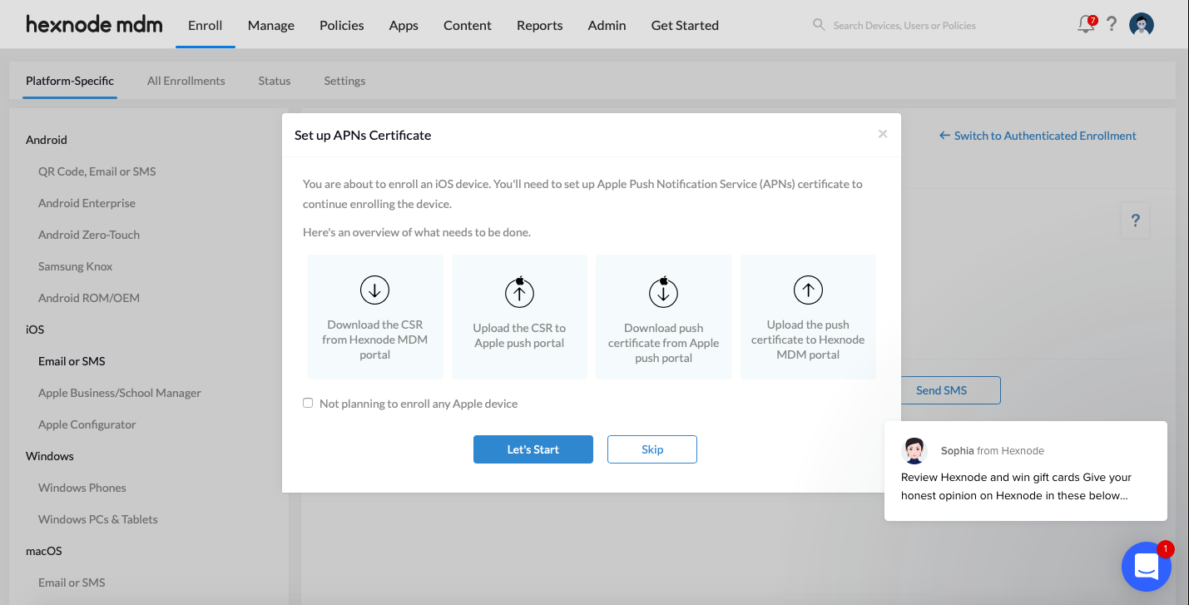The height and width of the screenshot is (605, 1189).
Task: Select Apple Configurator in sidebar
Action: point(87,424)
